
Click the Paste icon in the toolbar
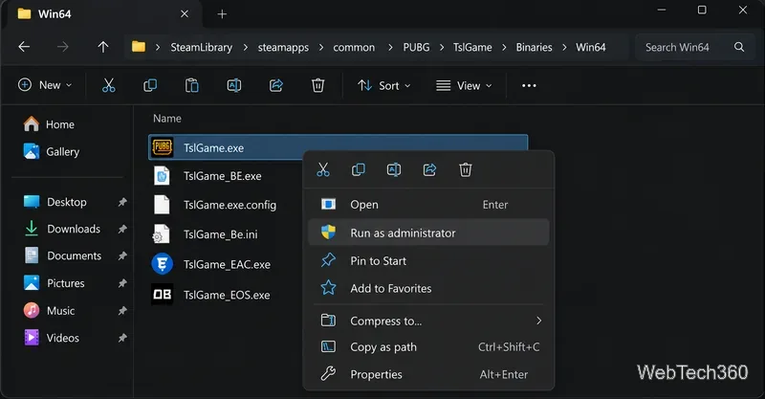(192, 85)
